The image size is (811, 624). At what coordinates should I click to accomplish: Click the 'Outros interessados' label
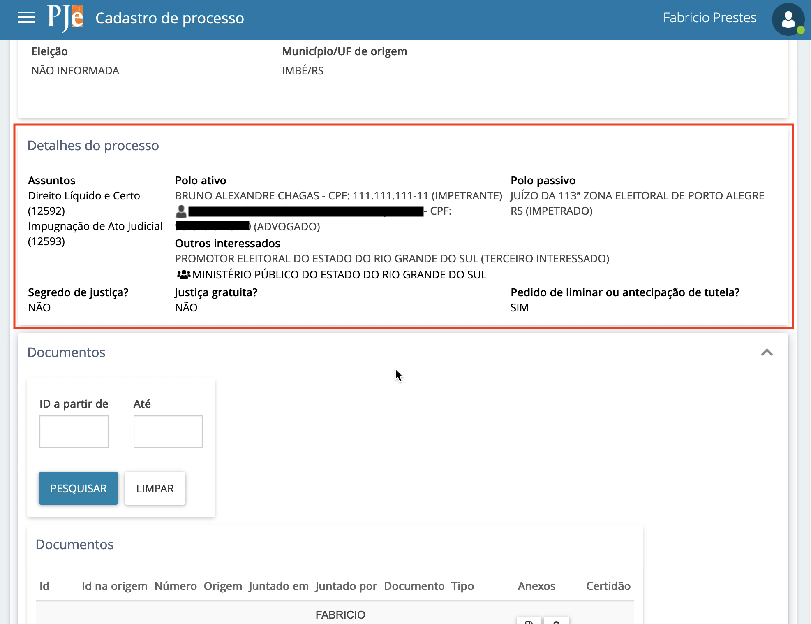pyautogui.click(x=228, y=244)
